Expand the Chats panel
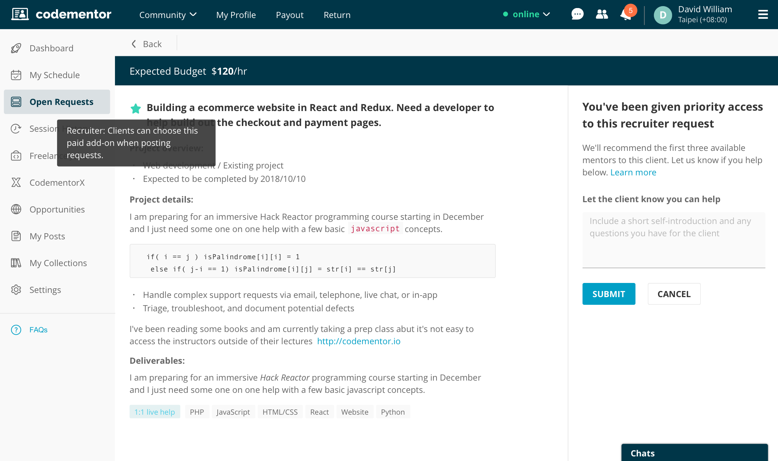Screen dimensions: 778x461 point(694,453)
